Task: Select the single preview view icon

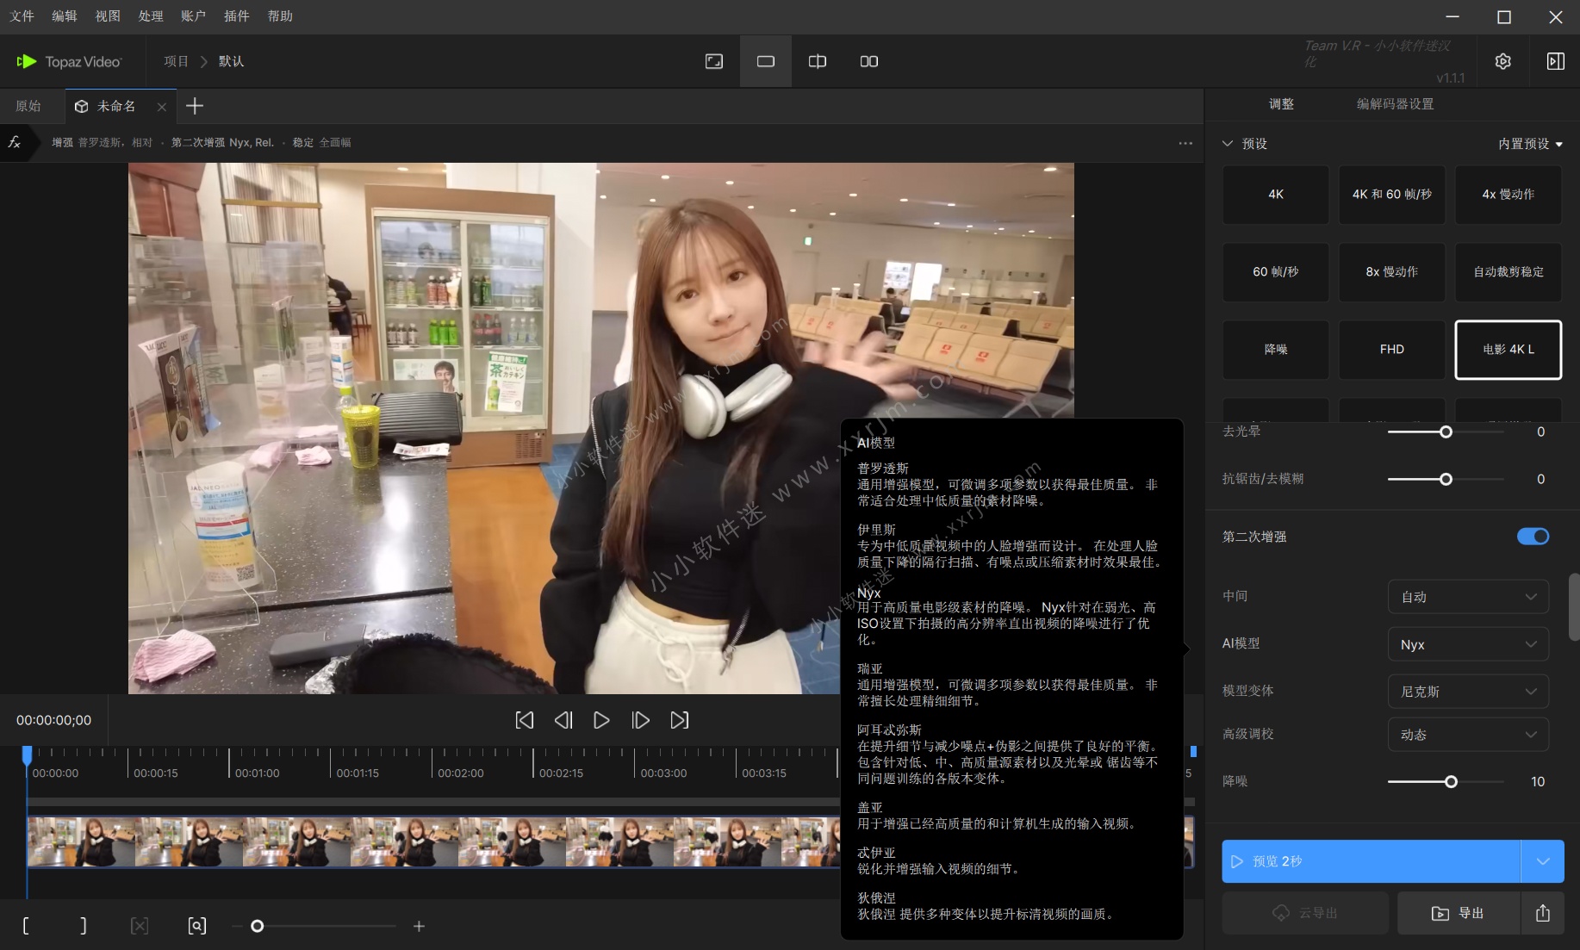Action: click(x=765, y=60)
